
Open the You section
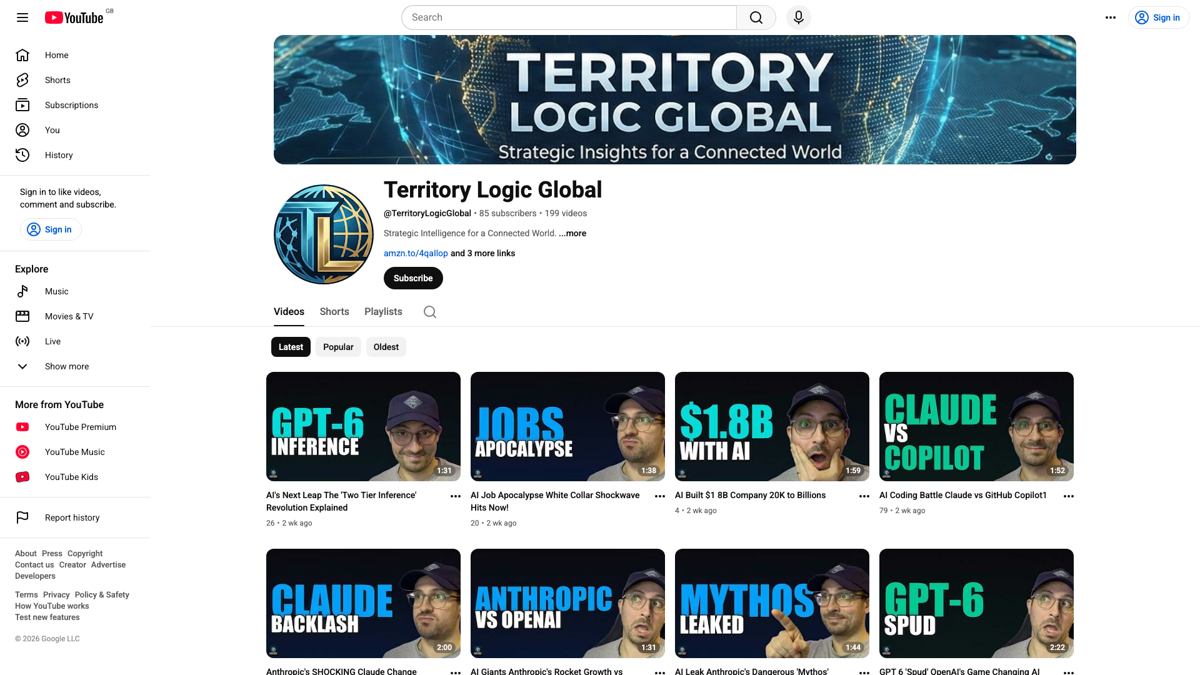(x=75, y=130)
